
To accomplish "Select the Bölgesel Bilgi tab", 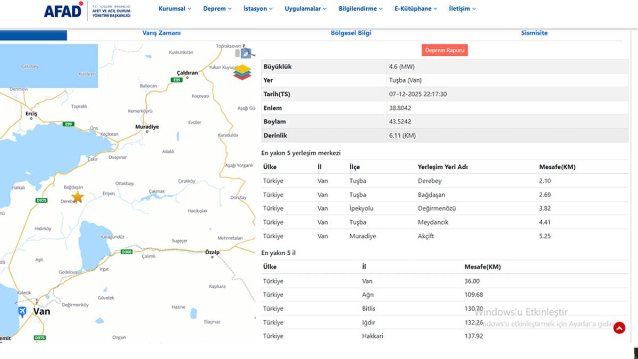I will [x=351, y=32].
